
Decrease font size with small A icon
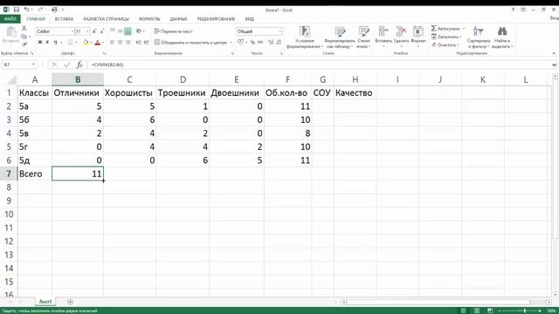tap(102, 31)
